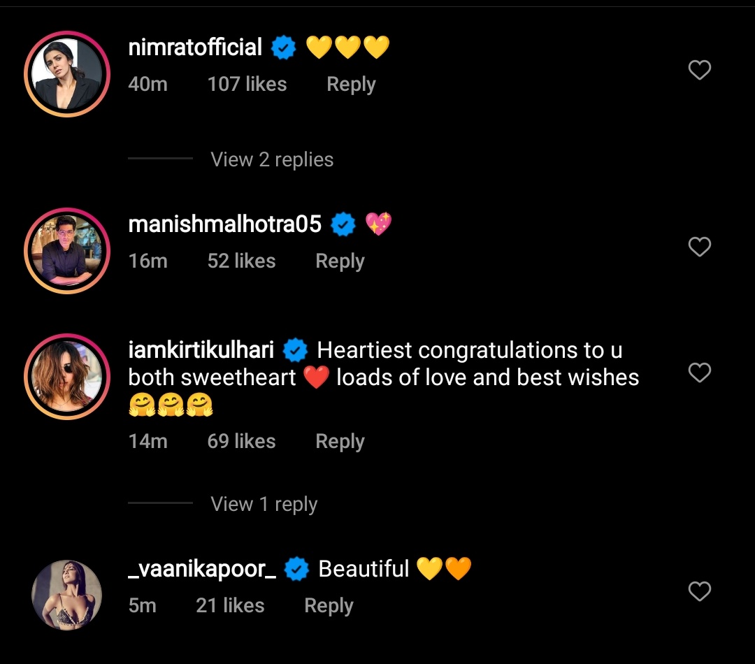The height and width of the screenshot is (664, 755).
Task: Expand "View 2 replies" under nimratofficial
Action: (272, 159)
